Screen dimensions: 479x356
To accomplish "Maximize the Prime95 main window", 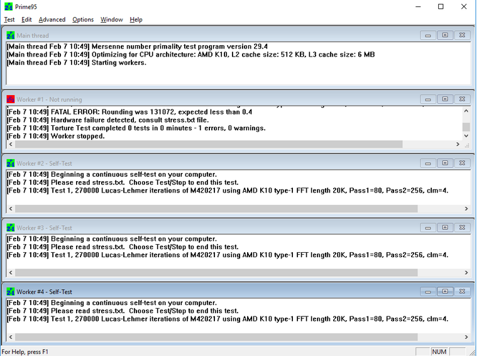I will click(441, 6).
